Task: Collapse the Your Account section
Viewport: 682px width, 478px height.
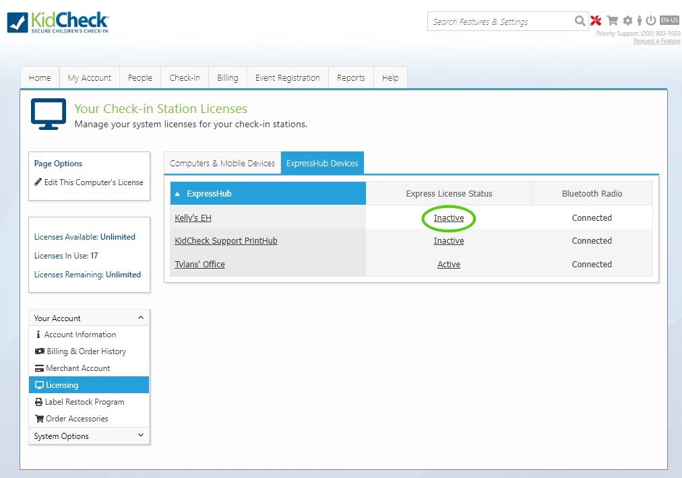Action: coord(140,318)
